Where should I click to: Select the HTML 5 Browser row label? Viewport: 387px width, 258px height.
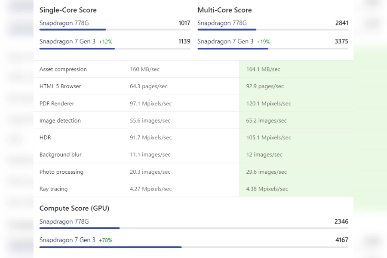tap(60, 86)
